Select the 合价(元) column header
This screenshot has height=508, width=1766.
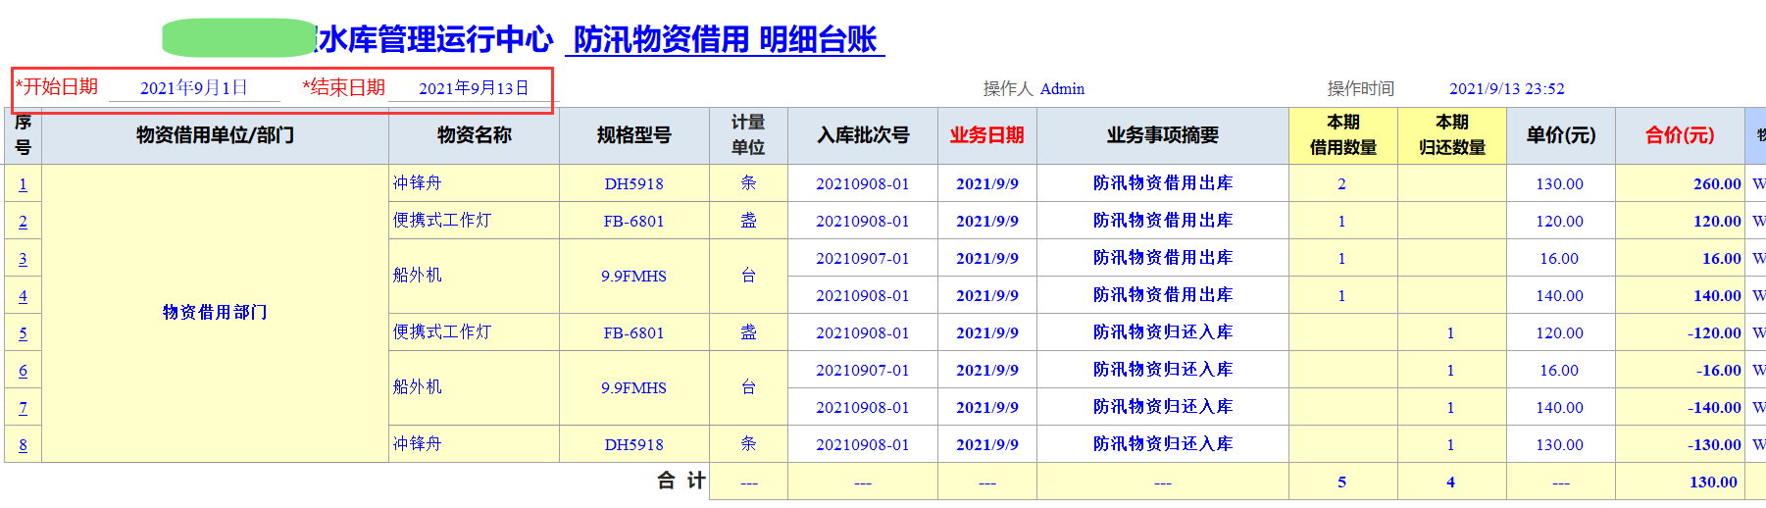(1679, 135)
